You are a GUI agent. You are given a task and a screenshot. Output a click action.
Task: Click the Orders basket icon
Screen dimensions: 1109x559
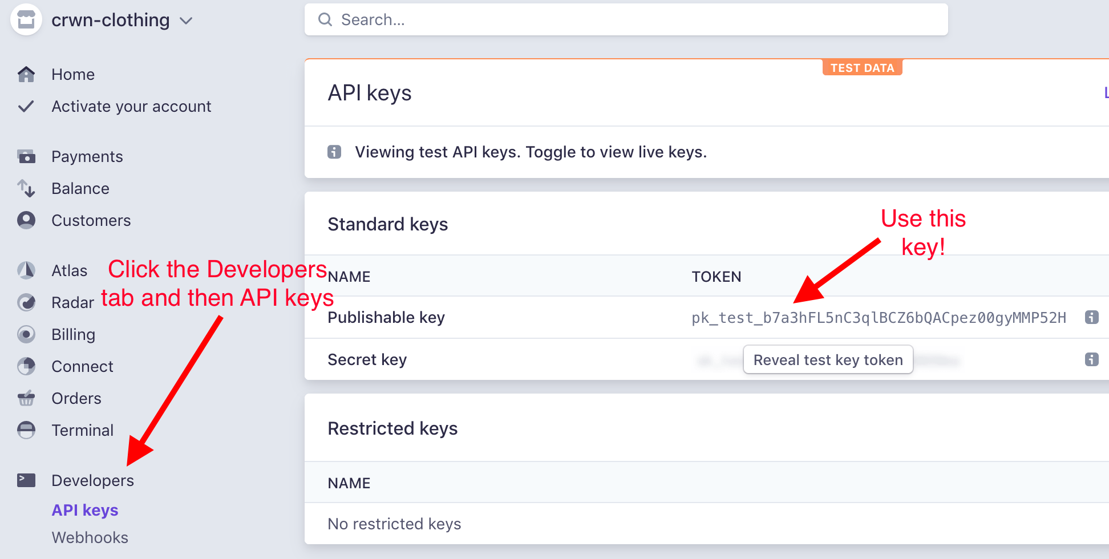(x=26, y=398)
